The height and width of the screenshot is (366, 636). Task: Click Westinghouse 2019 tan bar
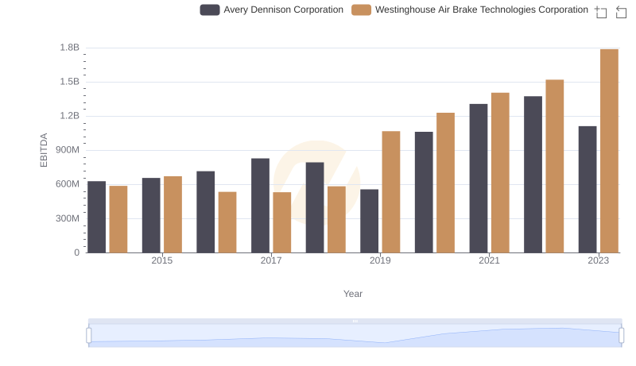click(x=391, y=192)
